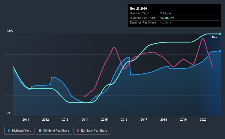Click the 2015 x-axis label
This screenshot has width=225, height=139.
(x=104, y=120)
